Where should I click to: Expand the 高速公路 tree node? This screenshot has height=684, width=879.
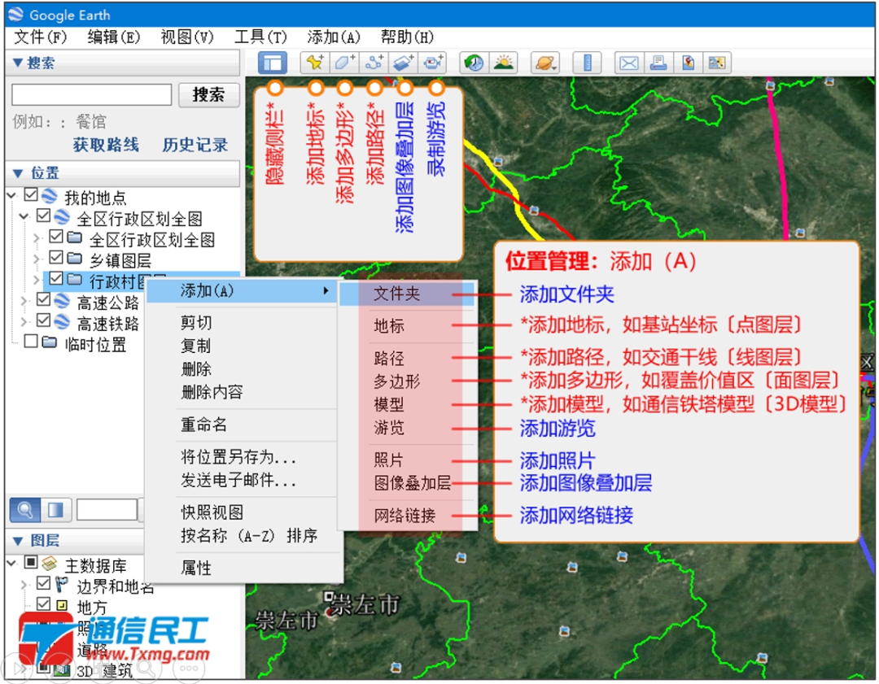(x=24, y=301)
